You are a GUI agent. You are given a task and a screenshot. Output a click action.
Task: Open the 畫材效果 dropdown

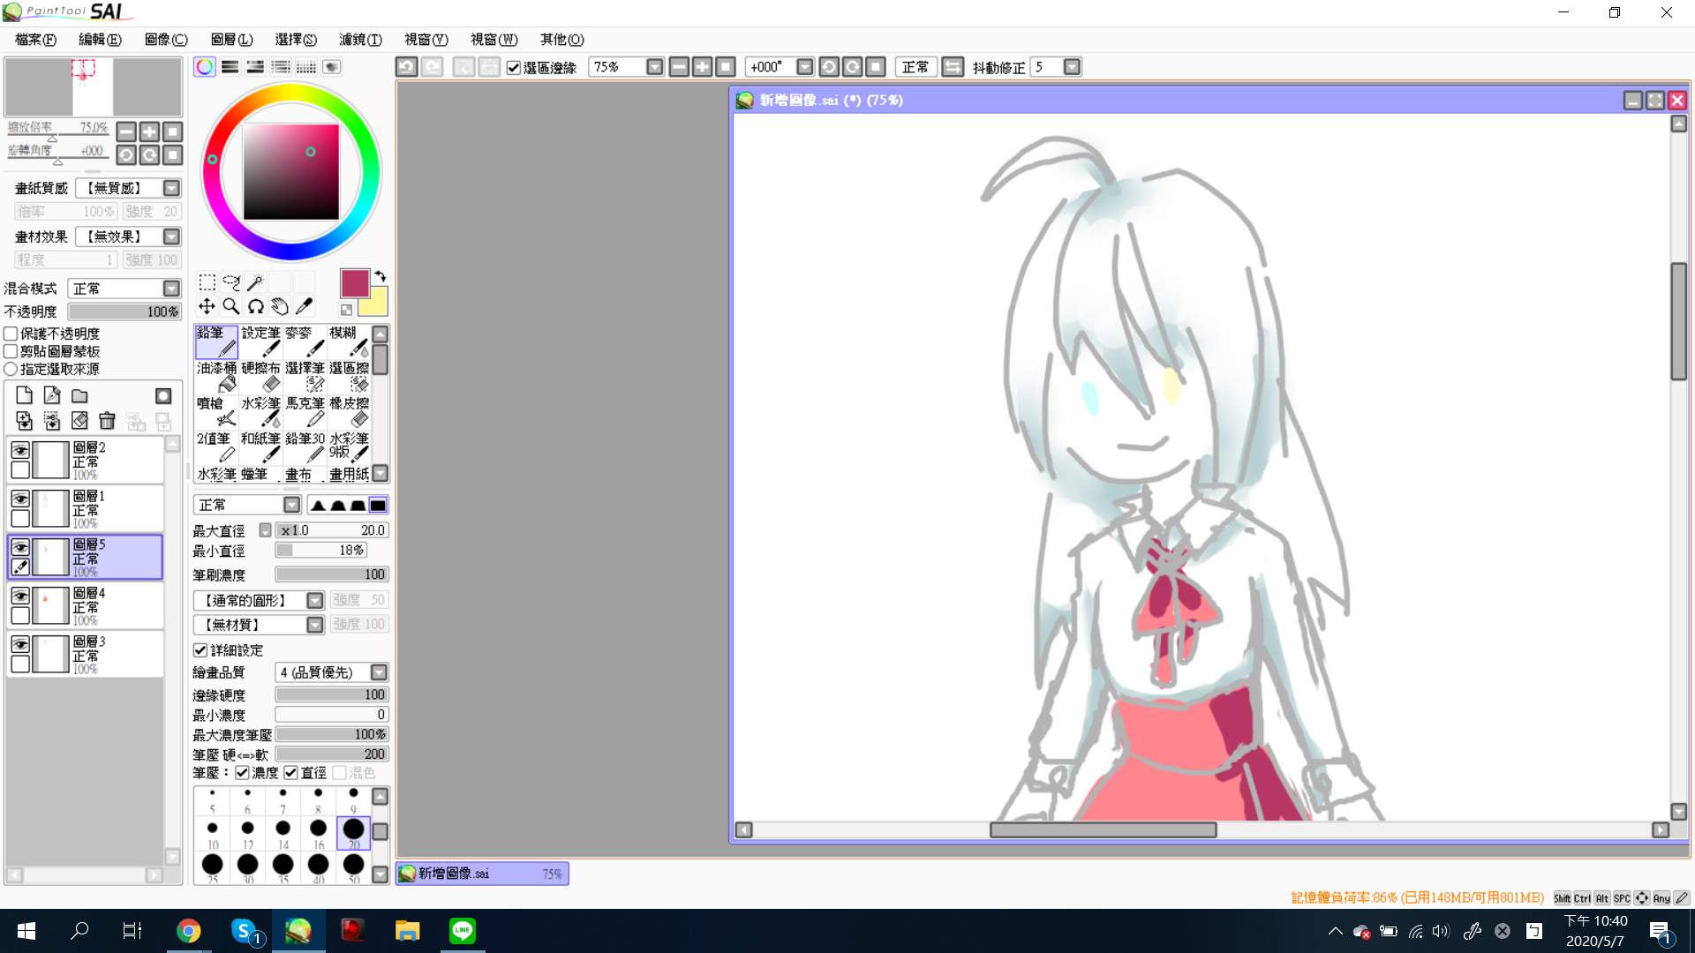(x=171, y=236)
